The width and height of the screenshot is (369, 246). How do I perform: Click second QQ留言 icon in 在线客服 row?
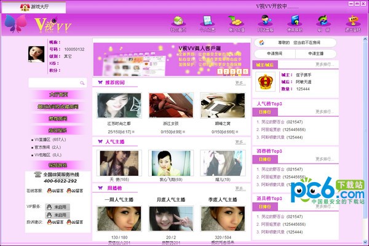coord(75,191)
